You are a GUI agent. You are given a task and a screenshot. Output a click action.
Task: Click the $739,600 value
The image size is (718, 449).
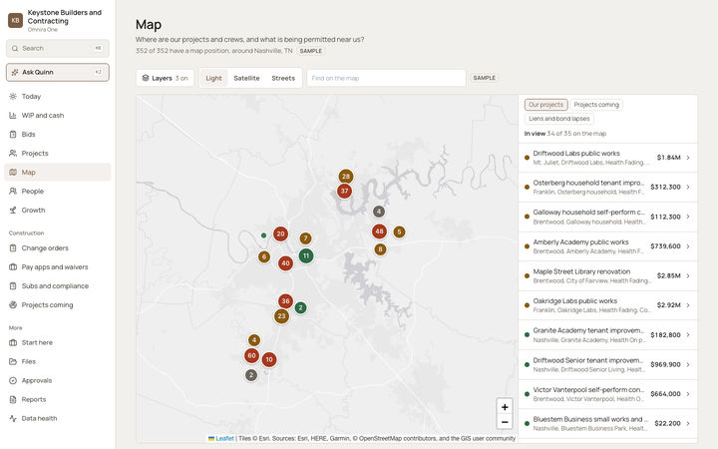pyautogui.click(x=665, y=246)
